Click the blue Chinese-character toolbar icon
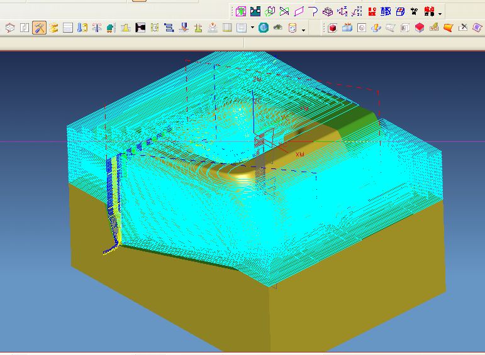The height and width of the screenshot is (355, 485). pos(386,12)
